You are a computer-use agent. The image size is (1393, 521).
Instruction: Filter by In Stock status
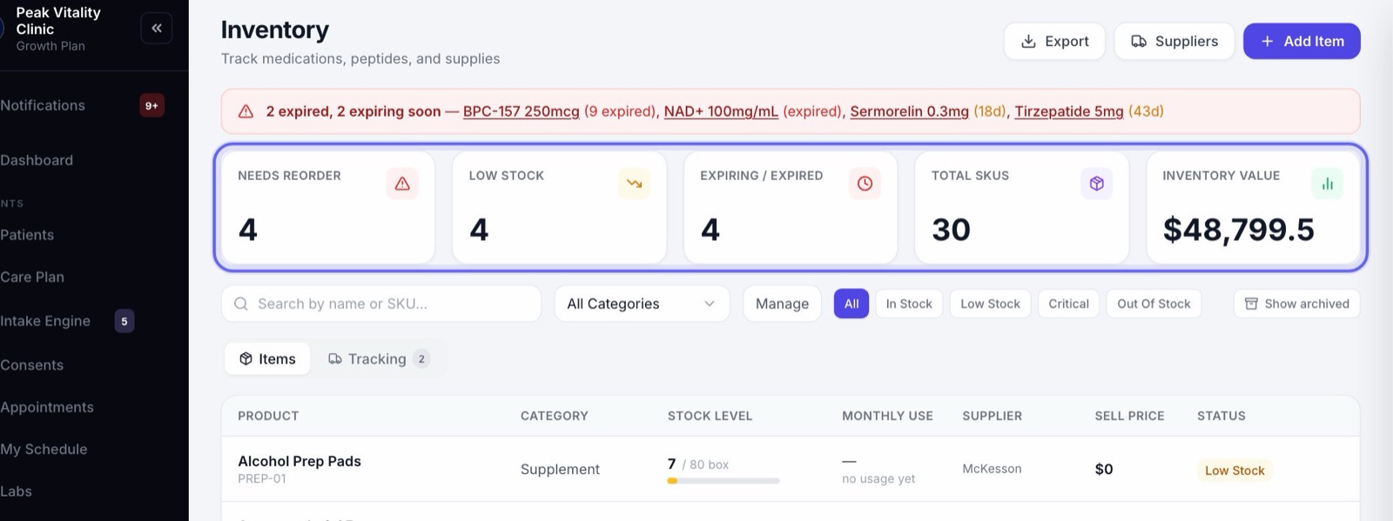(909, 304)
